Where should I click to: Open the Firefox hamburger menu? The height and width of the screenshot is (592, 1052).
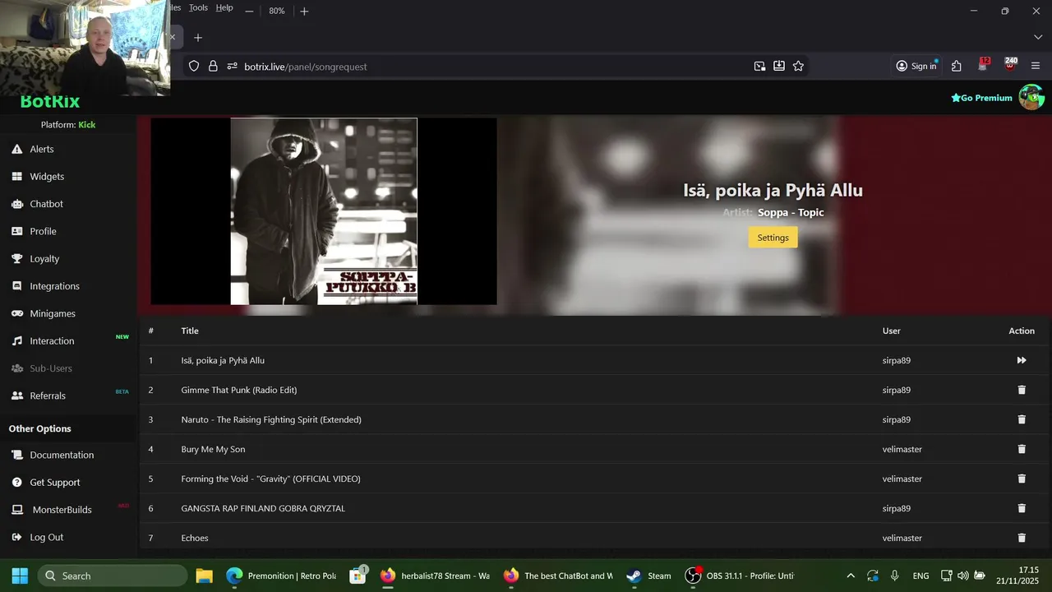tap(1036, 67)
